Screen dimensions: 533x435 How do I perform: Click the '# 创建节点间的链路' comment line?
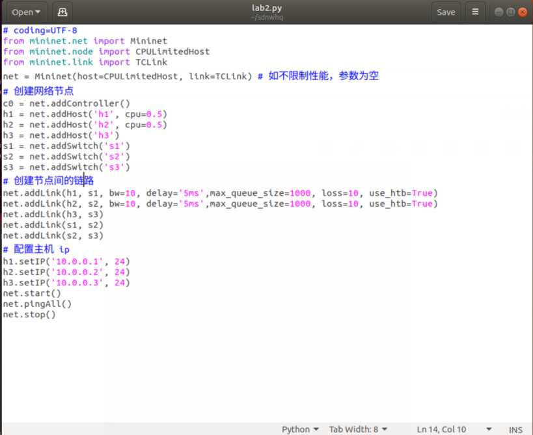(48, 180)
